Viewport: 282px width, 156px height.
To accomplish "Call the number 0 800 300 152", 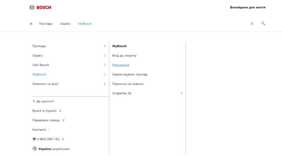I will coord(48,139).
